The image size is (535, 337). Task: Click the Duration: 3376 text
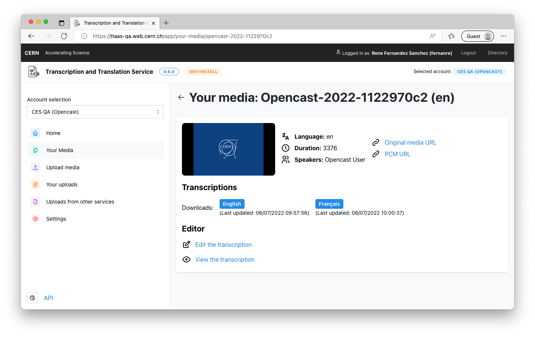(x=316, y=148)
